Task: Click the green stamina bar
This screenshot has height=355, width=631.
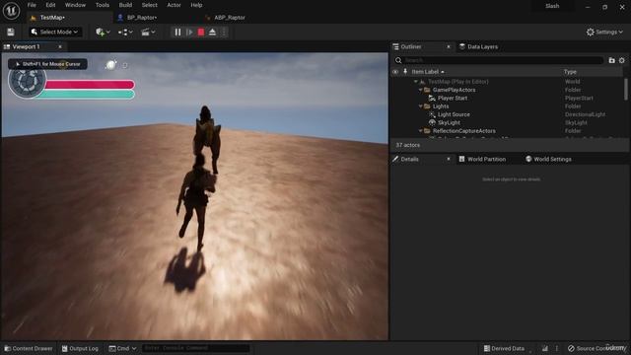Action: tap(87, 95)
